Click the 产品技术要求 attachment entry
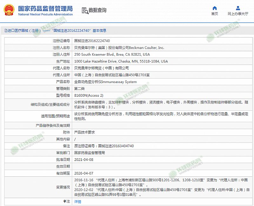Viewport: 254px width, 206px height. (84, 132)
